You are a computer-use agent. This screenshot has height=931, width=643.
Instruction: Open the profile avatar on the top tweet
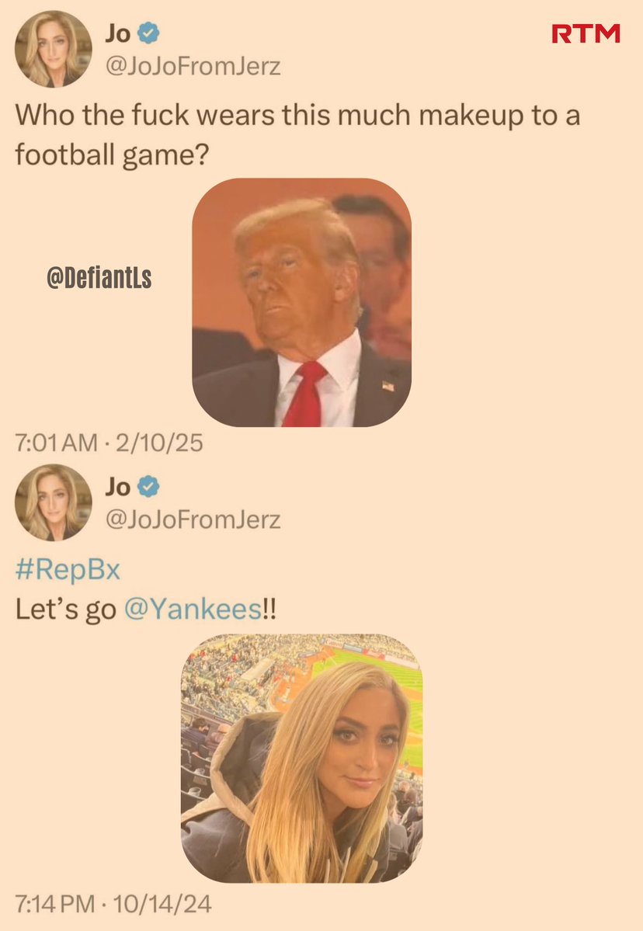pyautogui.click(x=54, y=49)
